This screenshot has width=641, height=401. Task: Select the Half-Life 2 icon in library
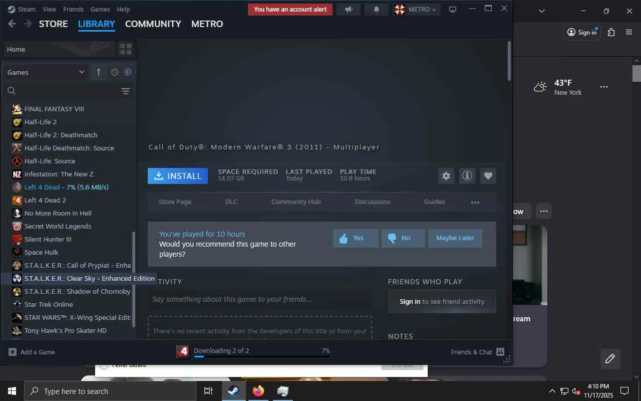17,122
